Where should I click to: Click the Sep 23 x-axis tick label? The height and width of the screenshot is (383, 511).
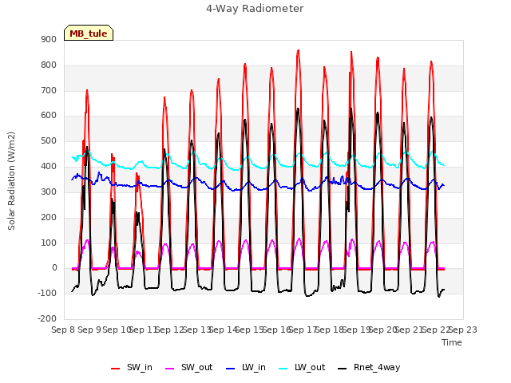463,330
